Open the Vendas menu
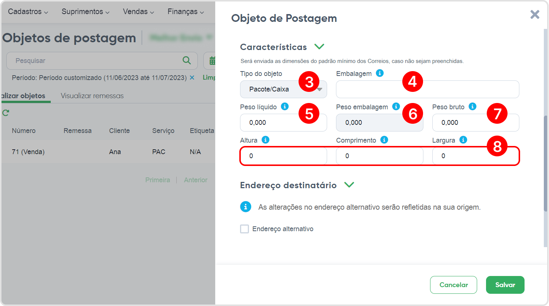The image size is (549, 306). [x=138, y=11]
